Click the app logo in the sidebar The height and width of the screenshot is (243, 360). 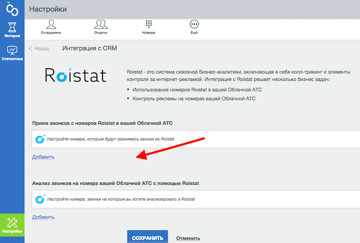(x=12, y=9)
